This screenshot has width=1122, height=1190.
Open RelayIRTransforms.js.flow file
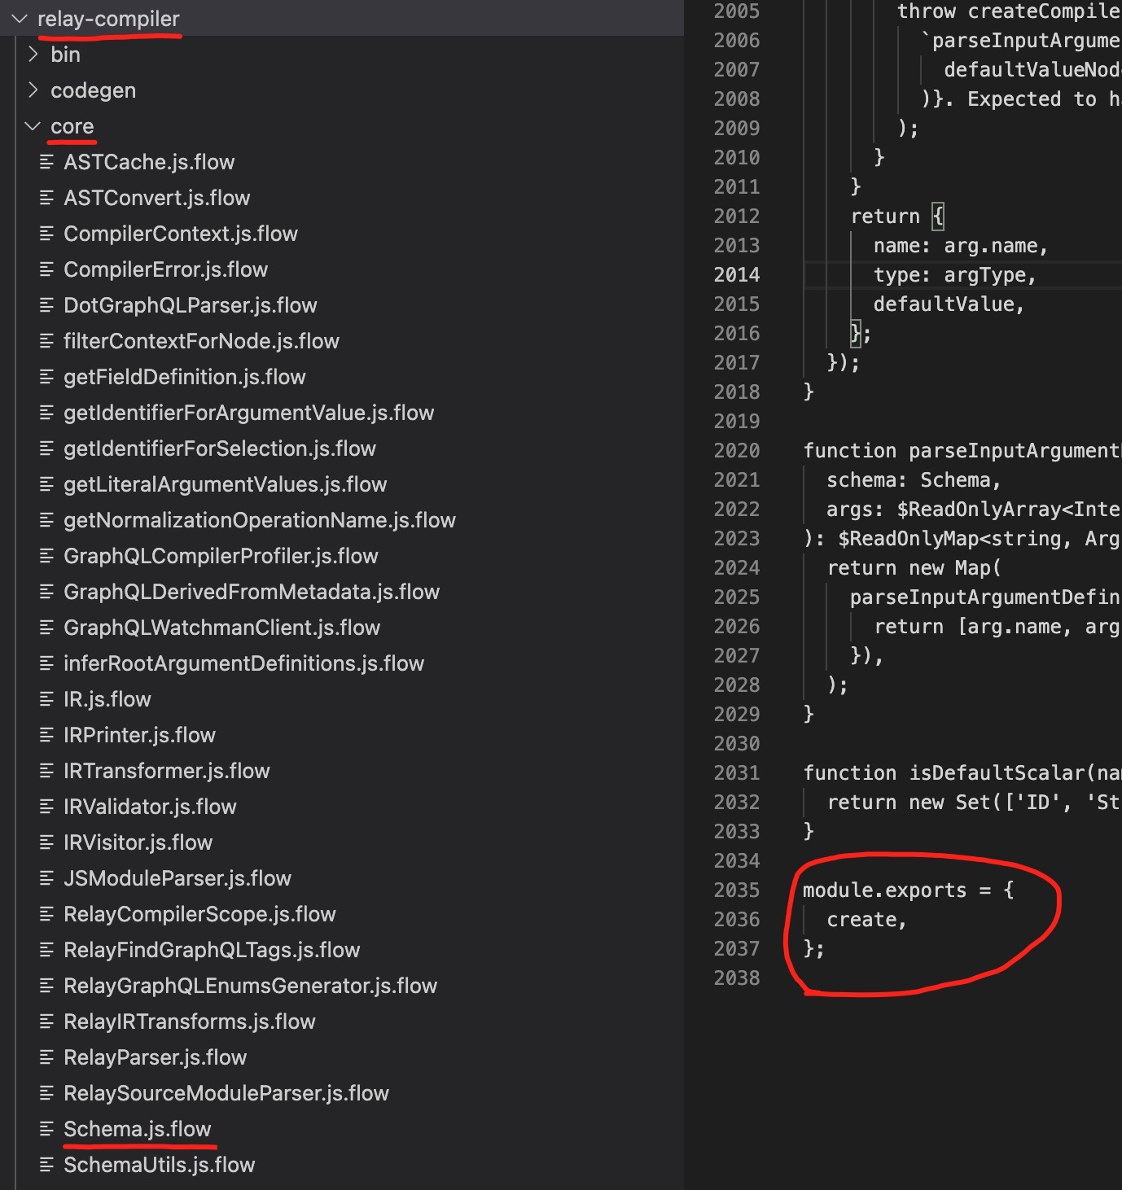coord(190,1022)
